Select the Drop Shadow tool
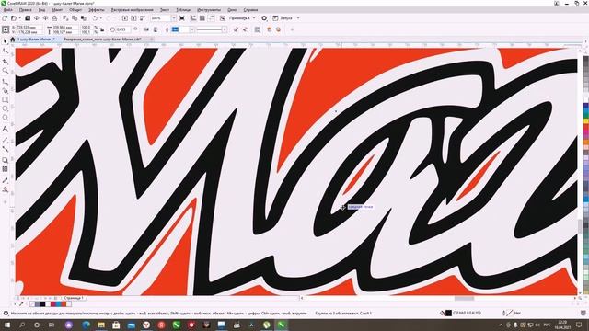Image resolution: width=589 pixels, height=331 pixels. (5, 160)
